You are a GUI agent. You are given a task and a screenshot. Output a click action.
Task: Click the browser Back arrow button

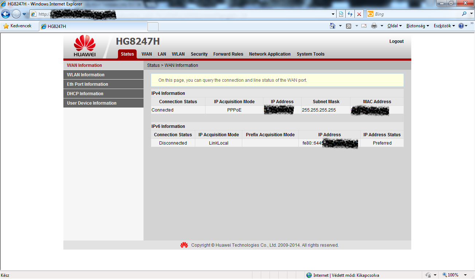point(6,14)
